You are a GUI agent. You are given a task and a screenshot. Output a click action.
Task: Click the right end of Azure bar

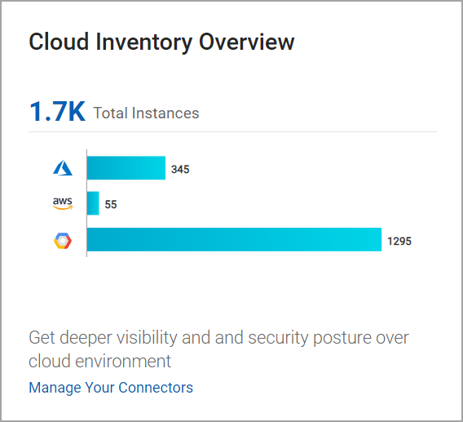point(162,167)
